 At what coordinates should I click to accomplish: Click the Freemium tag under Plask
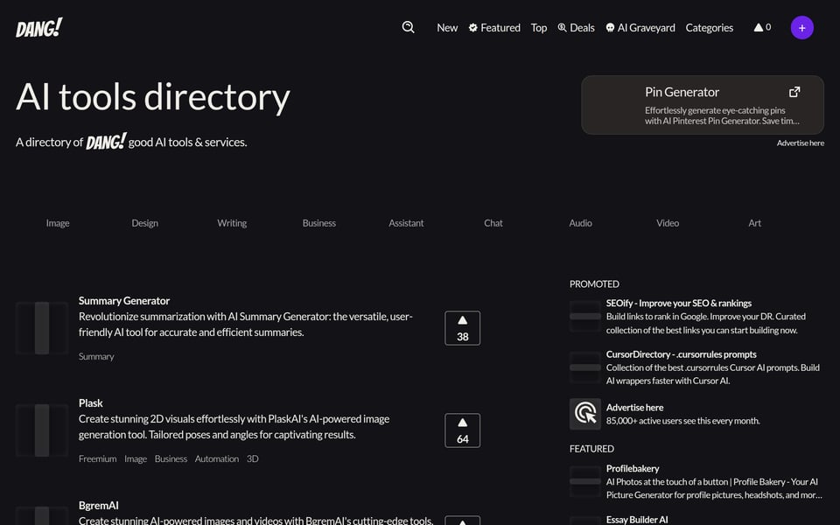(97, 458)
